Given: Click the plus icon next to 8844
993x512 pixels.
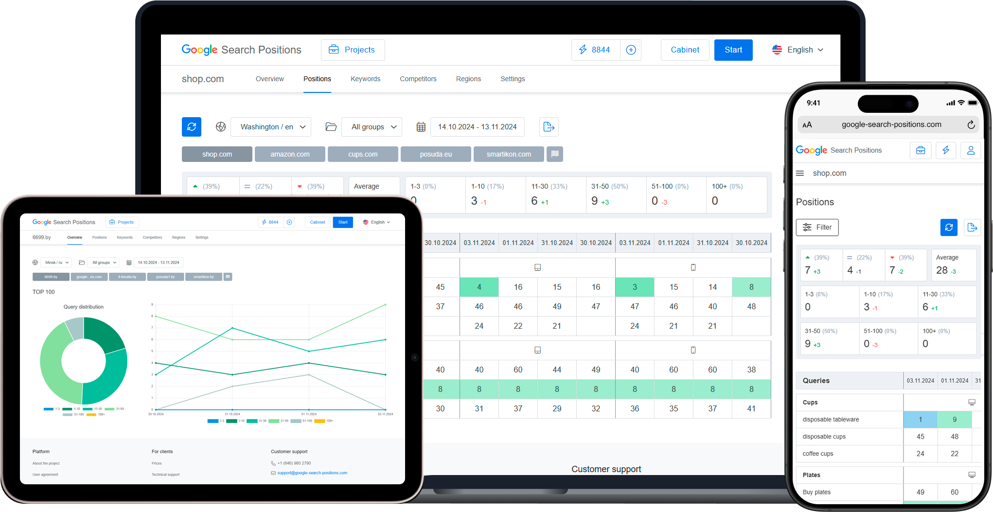Looking at the screenshot, I should click(631, 50).
